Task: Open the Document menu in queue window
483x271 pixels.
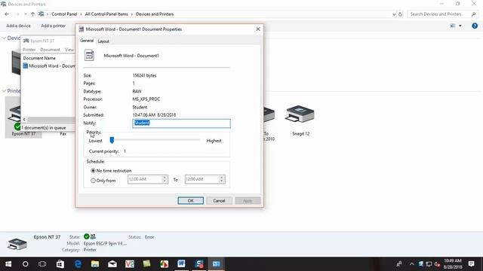Action: pyautogui.click(x=50, y=50)
